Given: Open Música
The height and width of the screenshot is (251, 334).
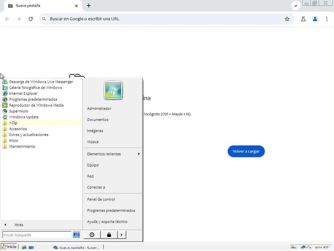Looking at the screenshot, I should [x=93, y=142].
